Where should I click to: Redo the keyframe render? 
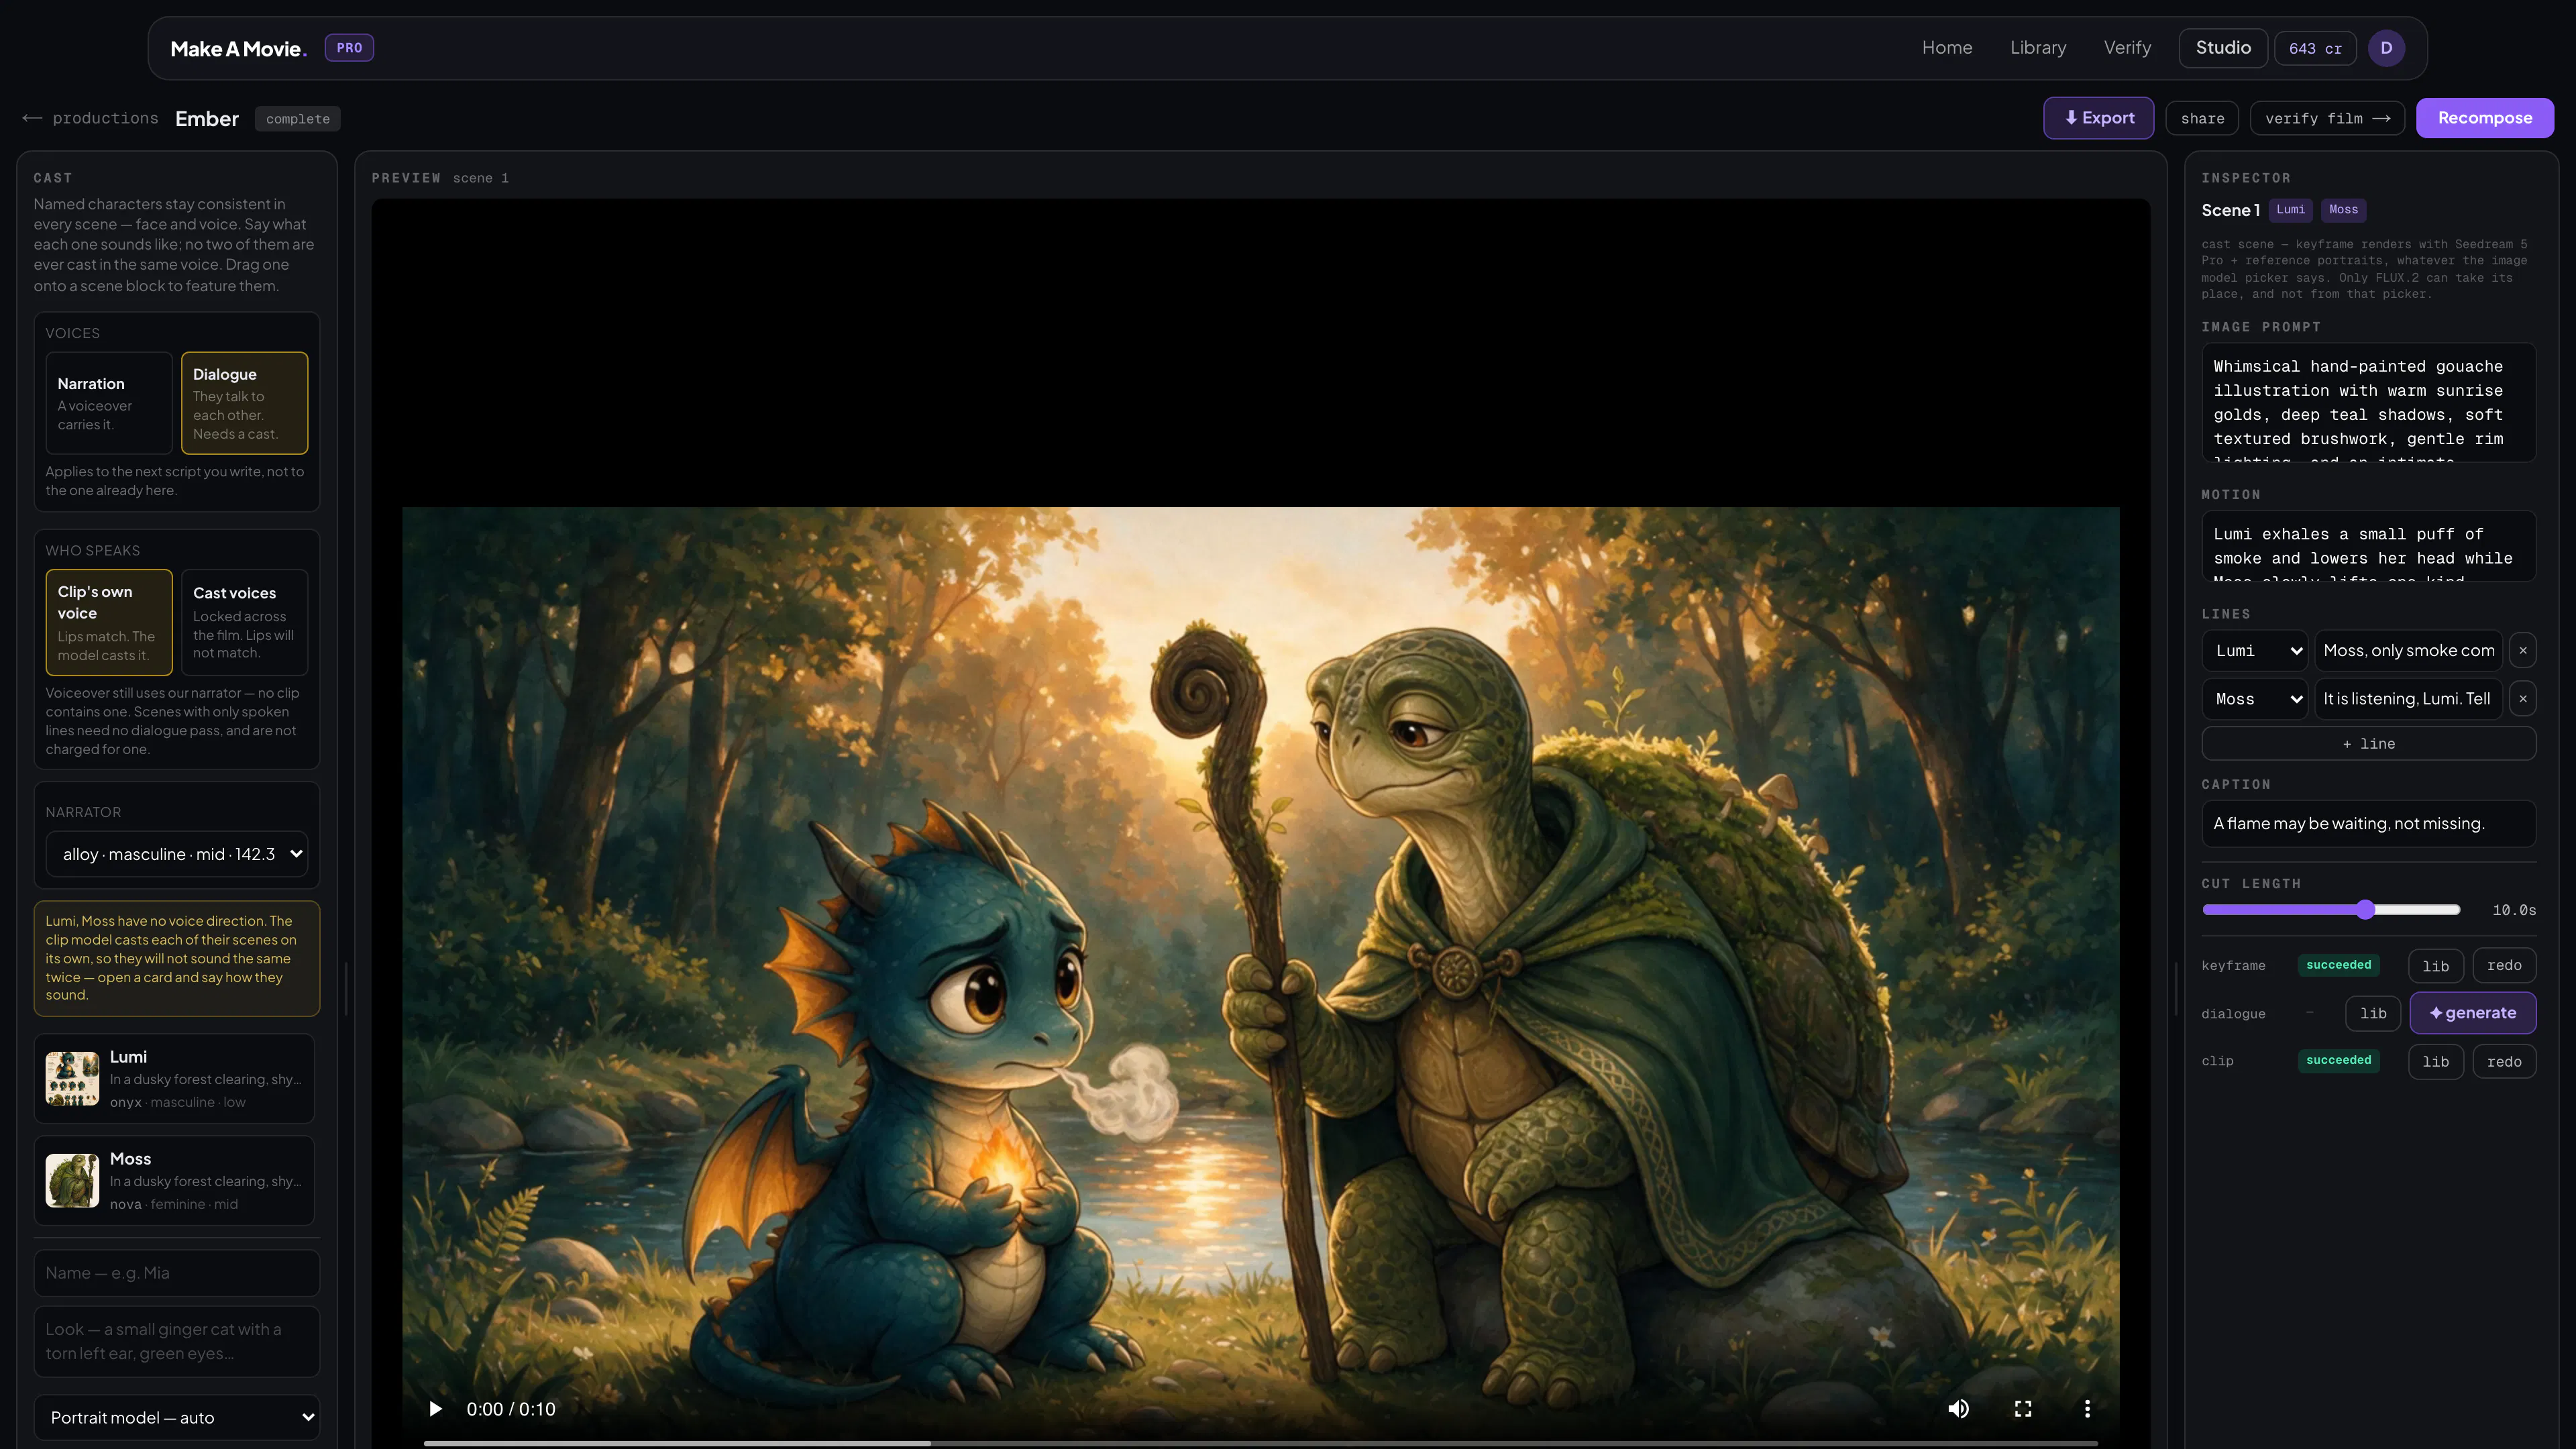(2503, 965)
